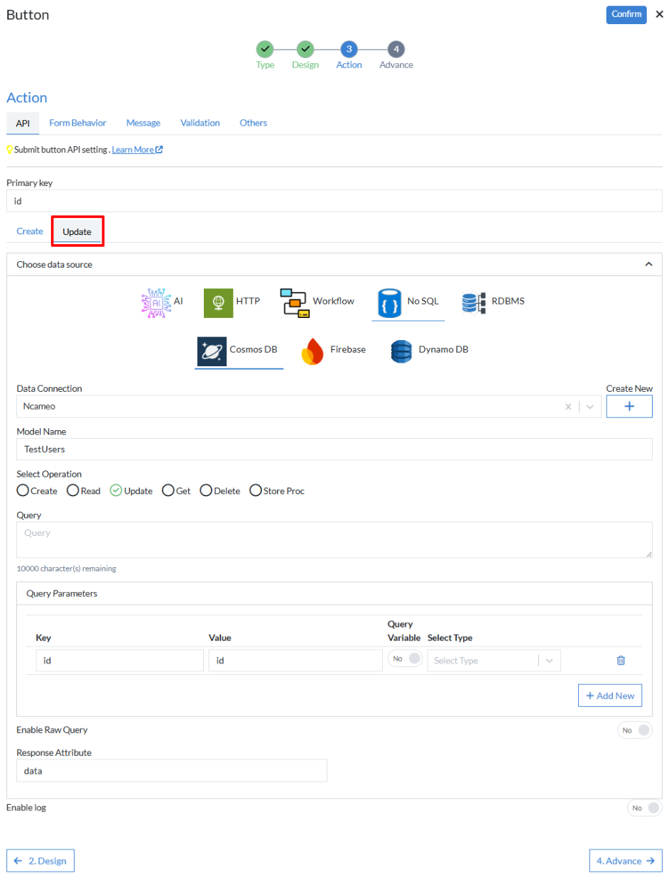Choose the HTTP data source icon
This screenshot has width=669, height=878.
click(218, 302)
